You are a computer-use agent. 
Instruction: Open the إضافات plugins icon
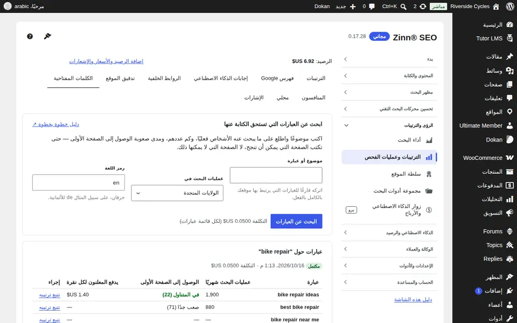tap(509, 291)
